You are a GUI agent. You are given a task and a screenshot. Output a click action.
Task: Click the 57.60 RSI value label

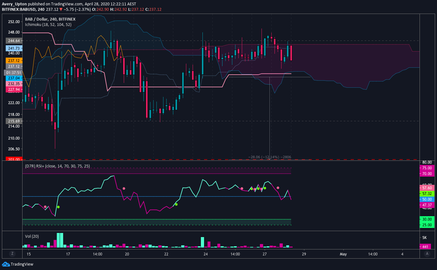(427, 188)
